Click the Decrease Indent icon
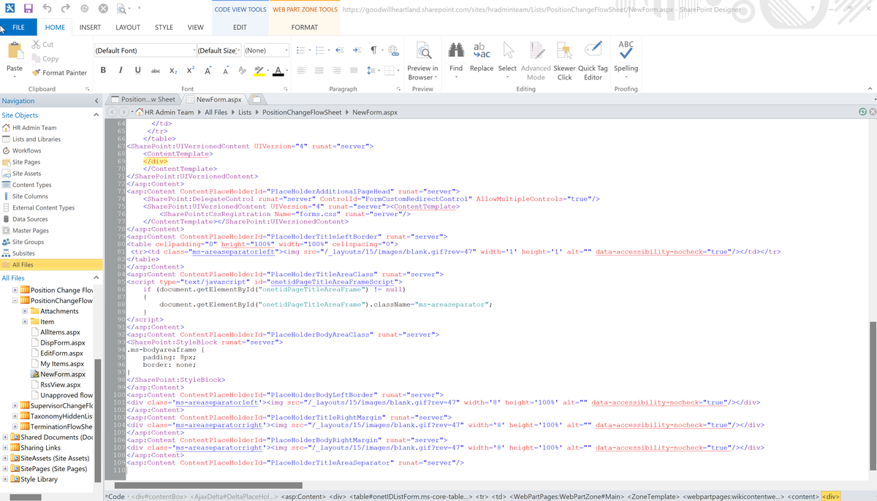 [339, 50]
